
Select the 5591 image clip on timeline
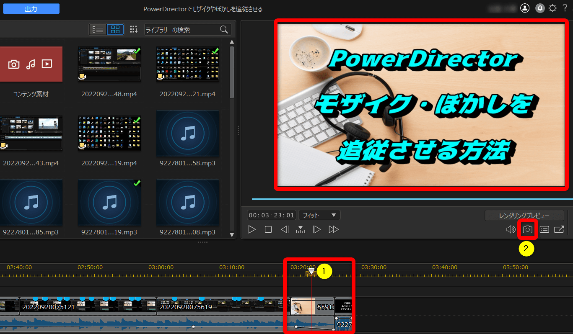312,306
